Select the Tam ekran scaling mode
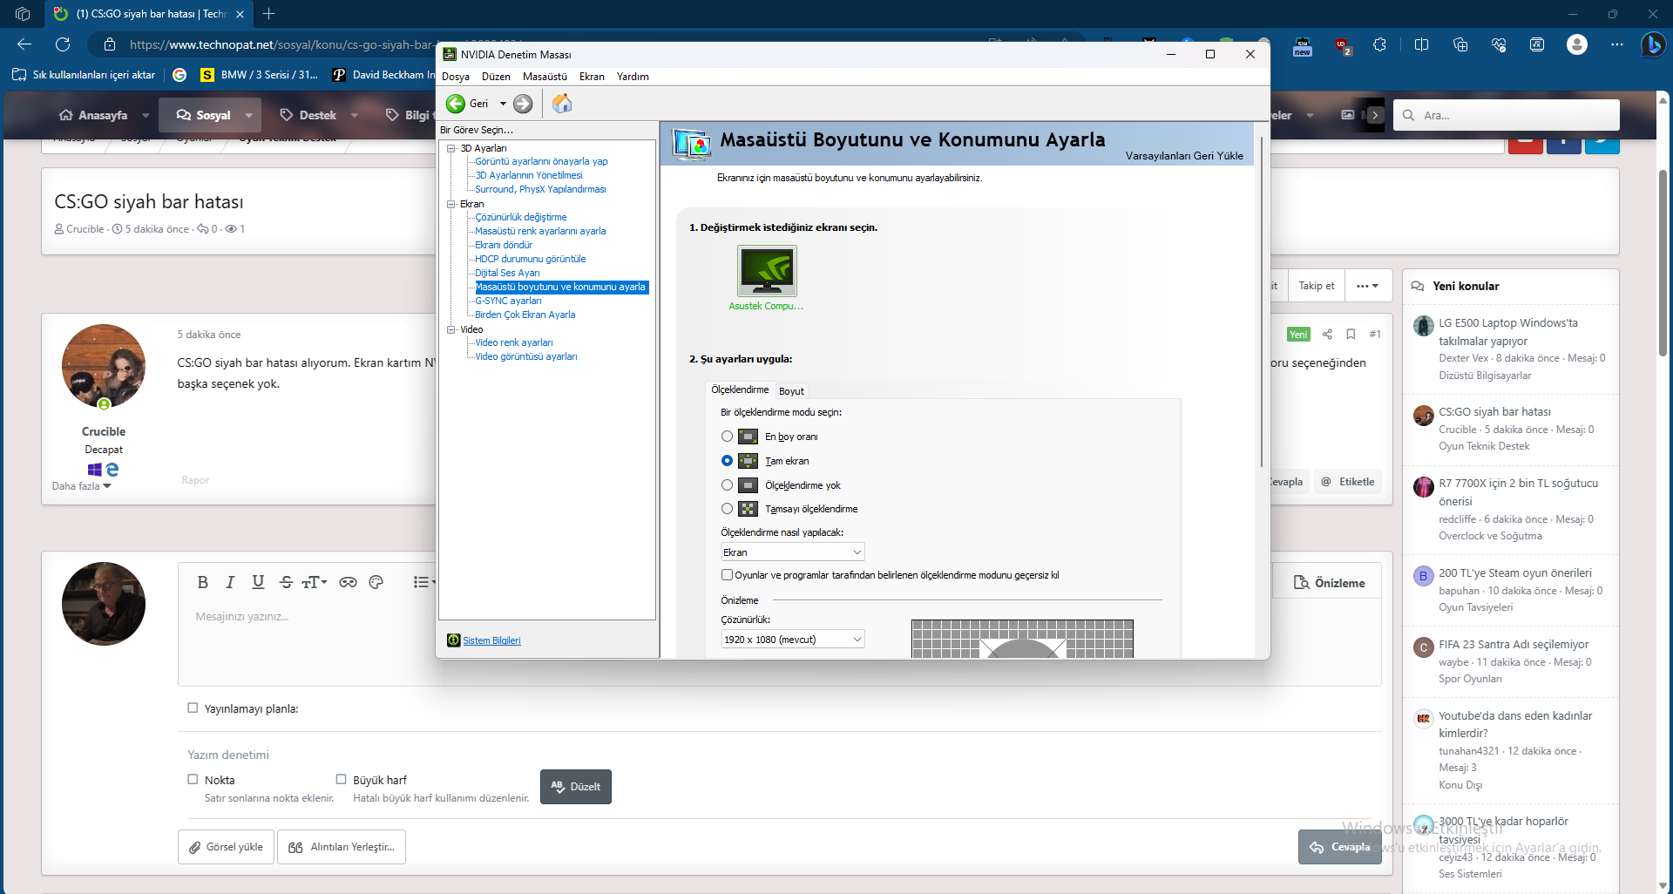Image resolution: width=1673 pixels, height=894 pixels. [x=727, y=461]
